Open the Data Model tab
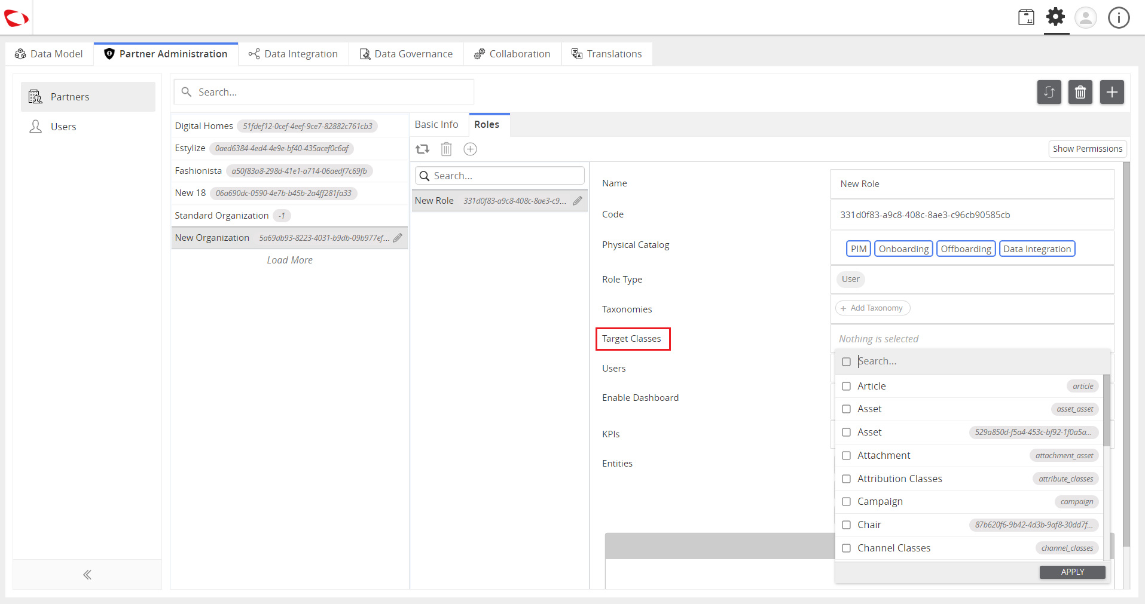The image size is (1145, 604). [x=50, y=54]
